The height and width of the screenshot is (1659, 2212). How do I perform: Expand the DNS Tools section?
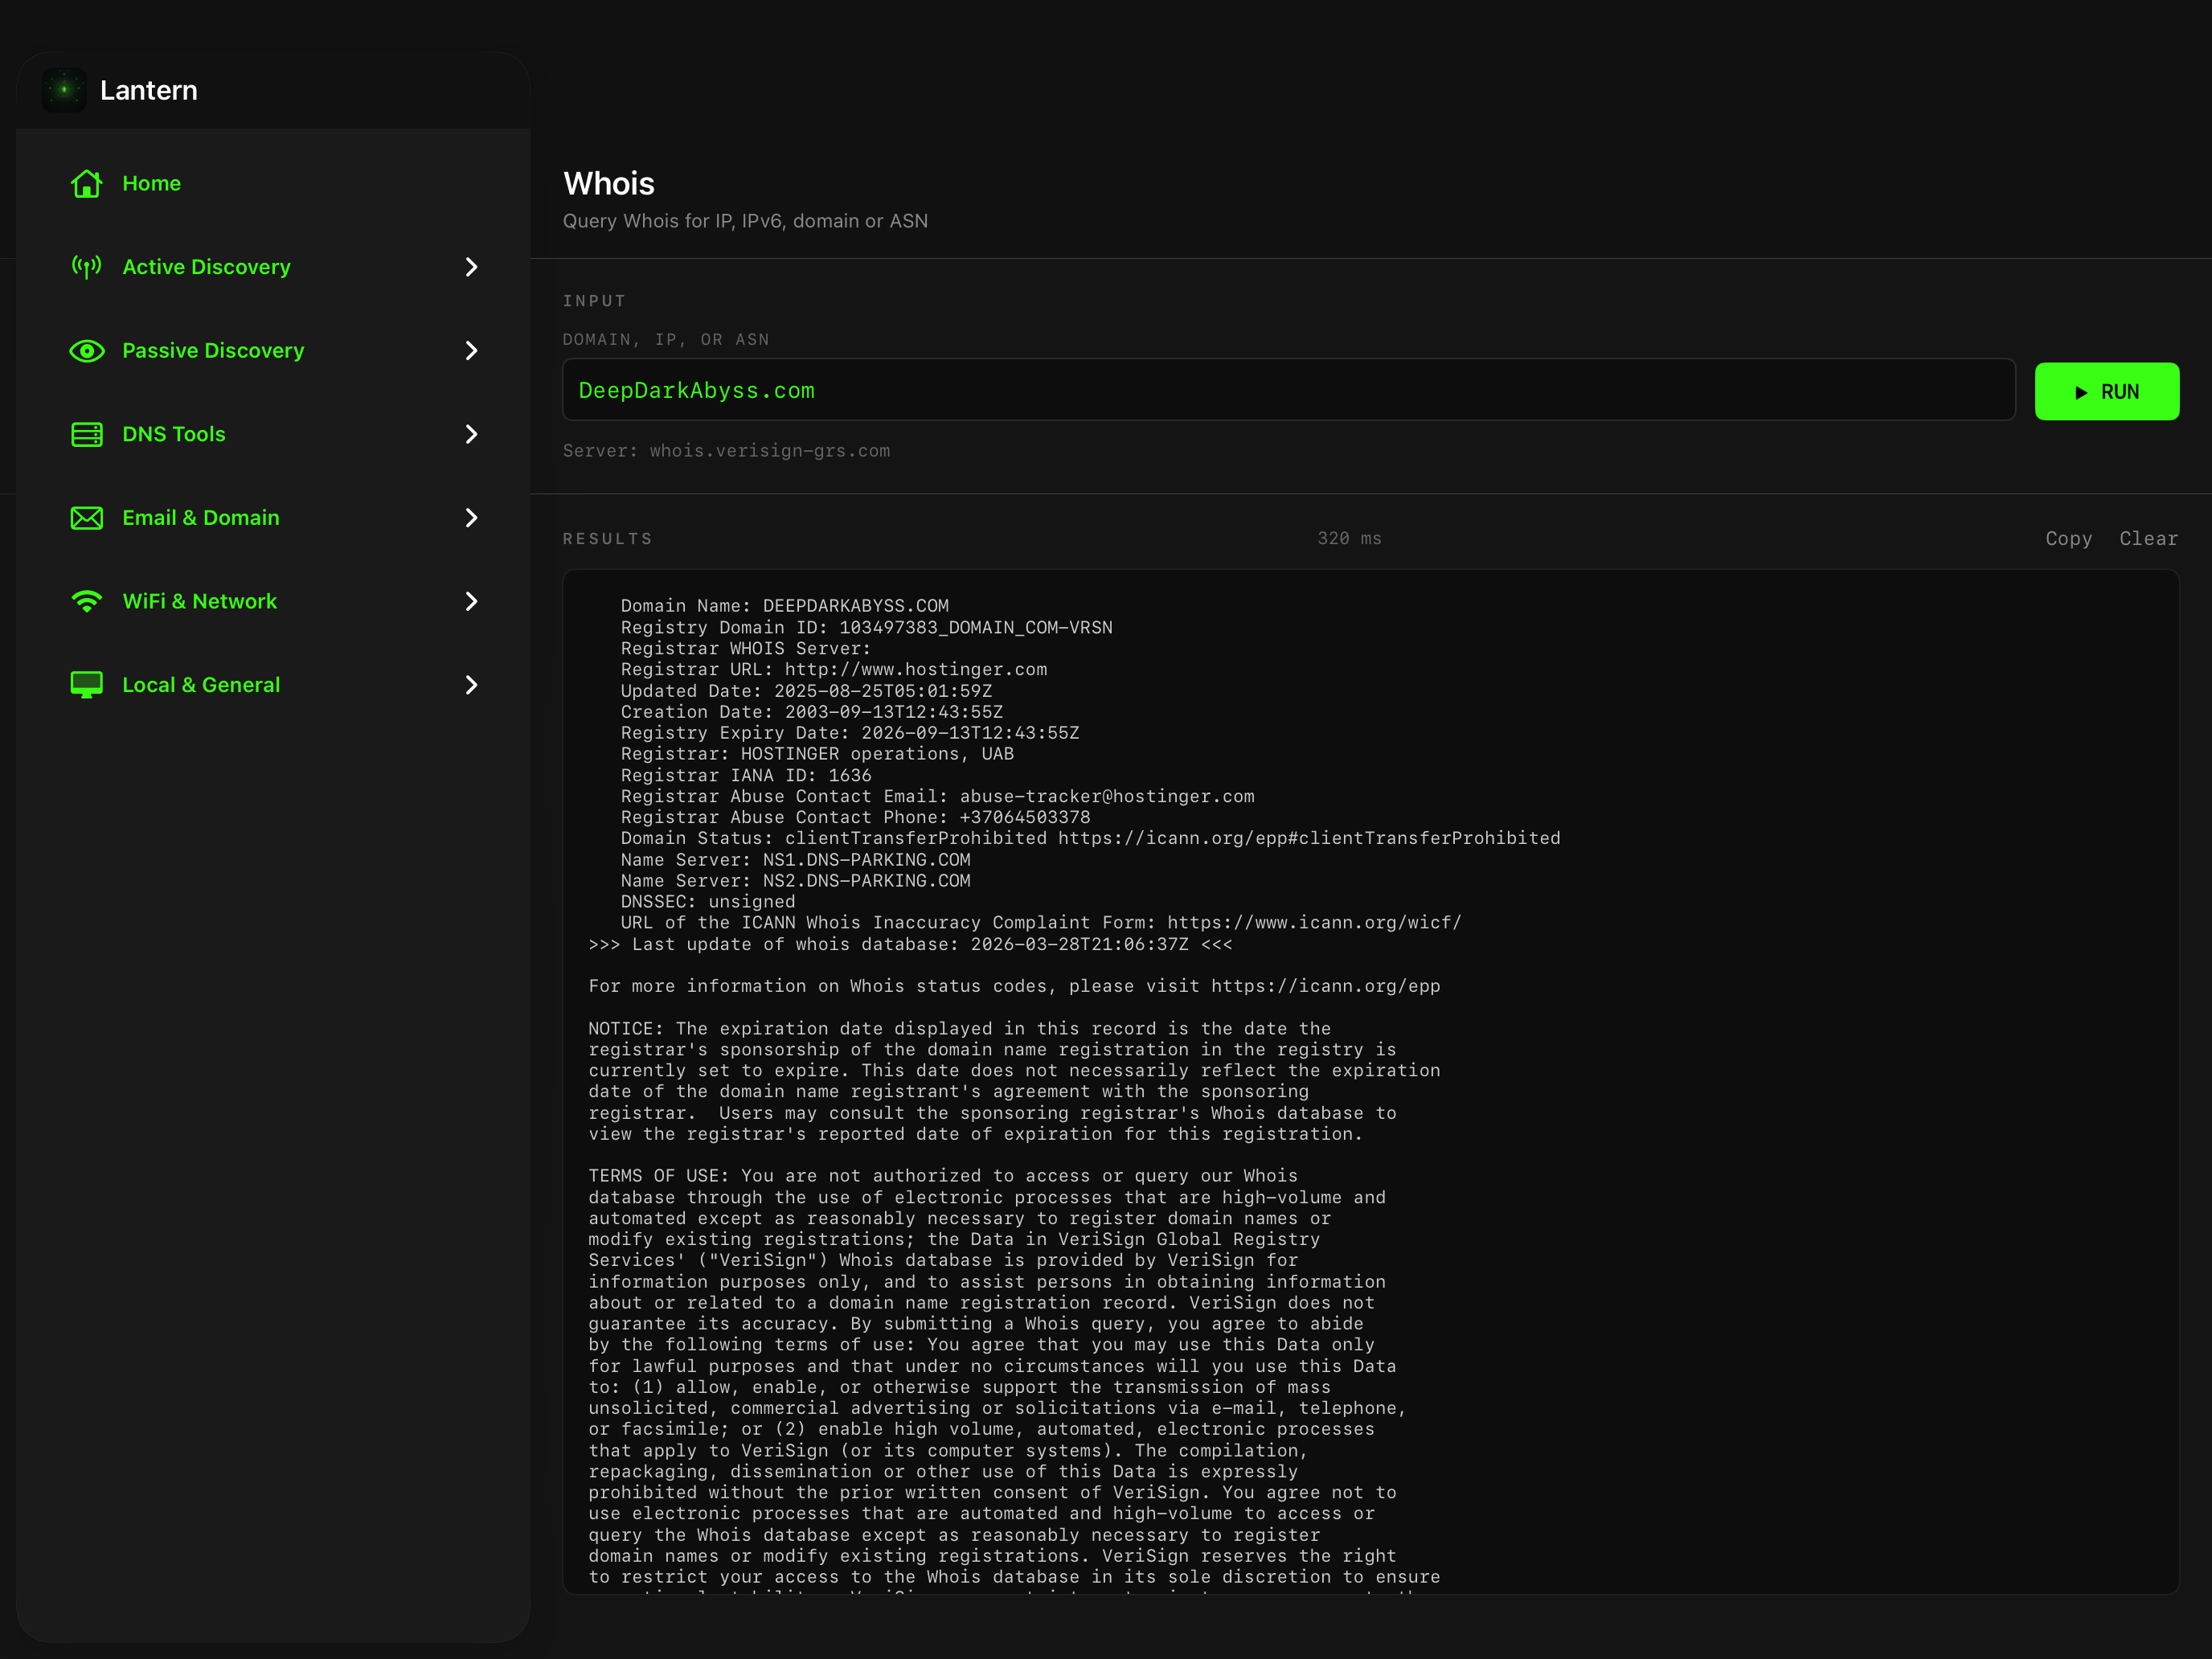(470, 434)
